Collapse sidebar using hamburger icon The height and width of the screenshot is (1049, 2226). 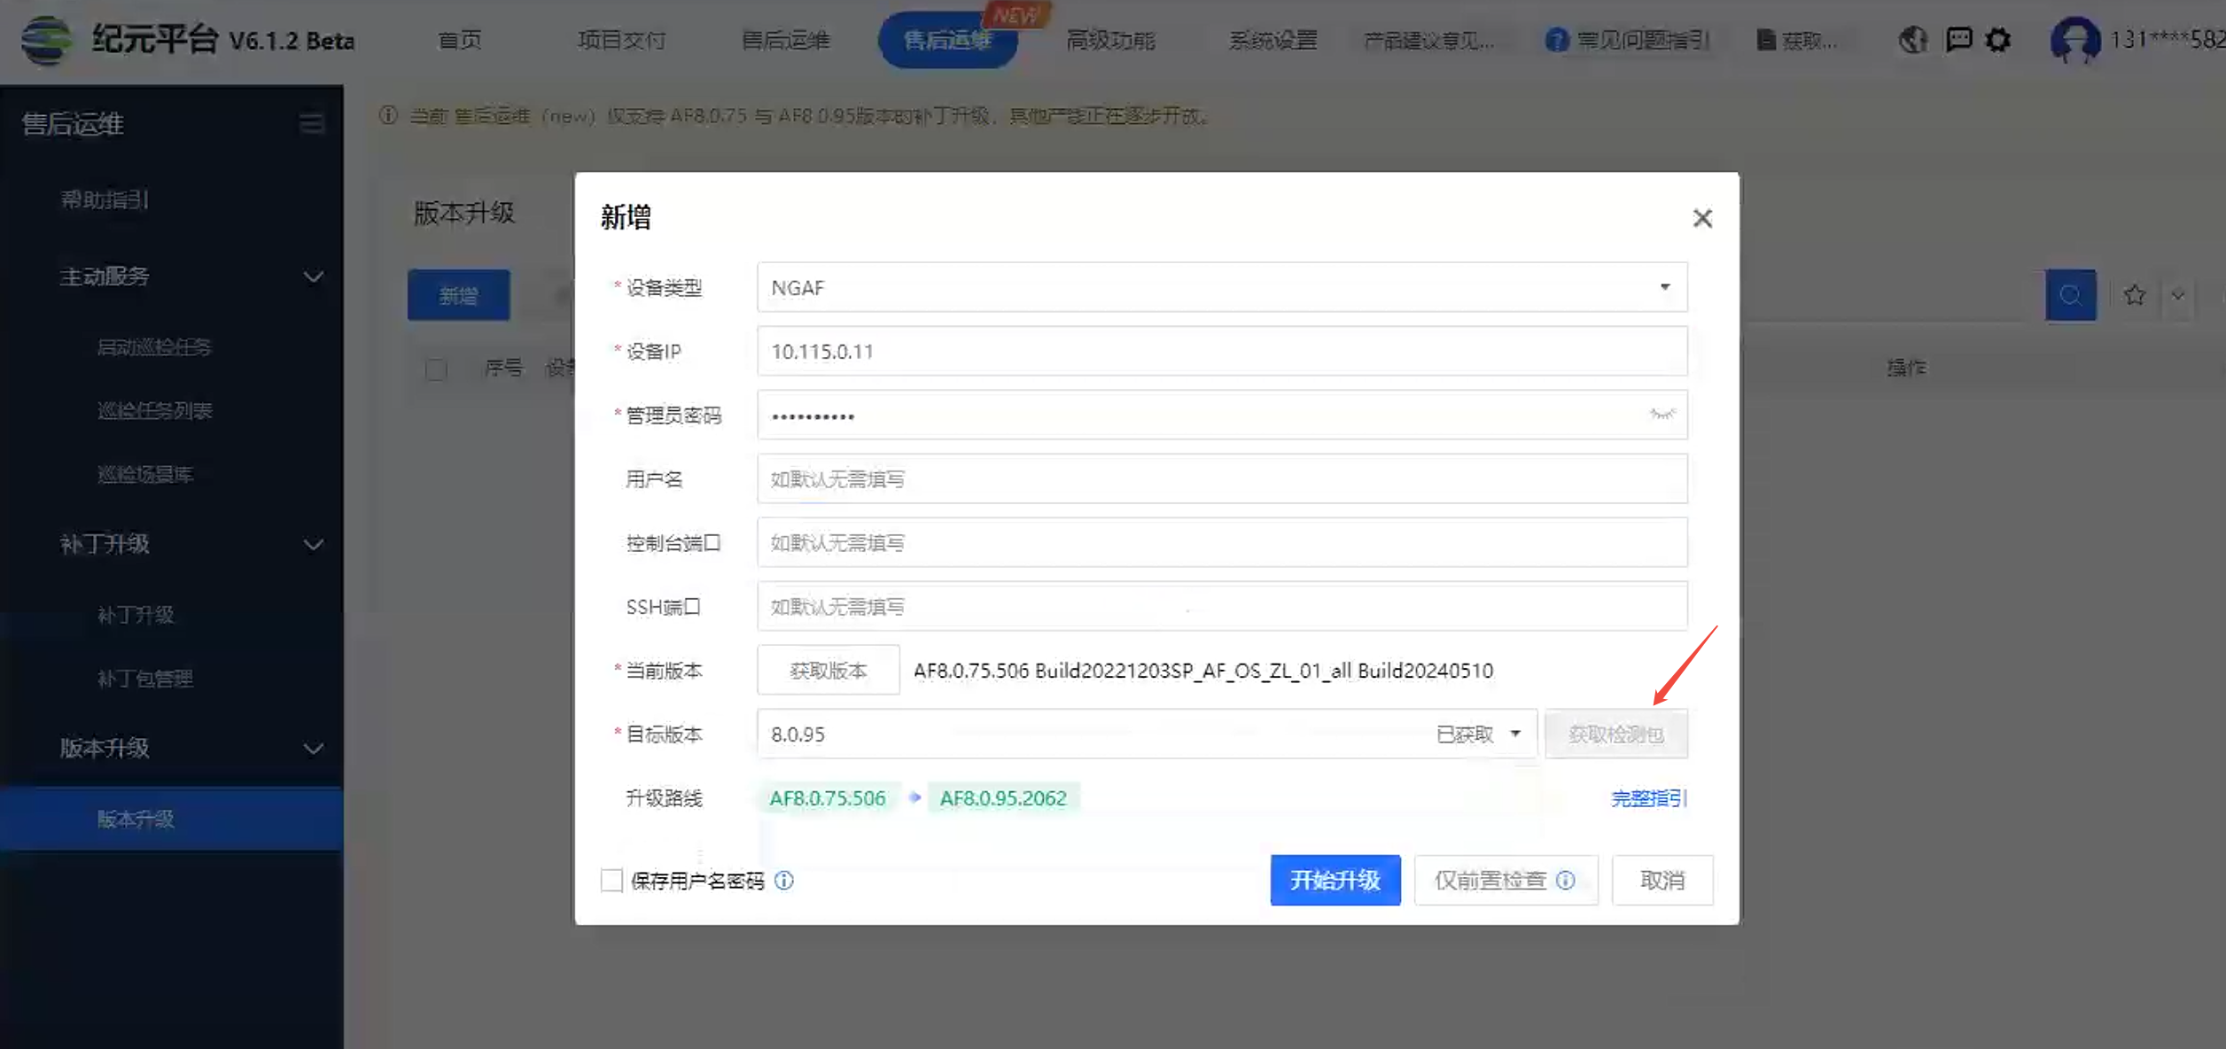click(x=311, y=123)
